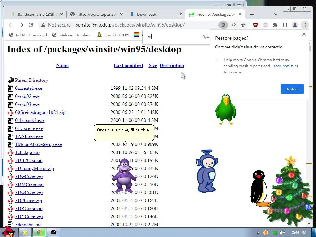Image resolution: width=316 pixels, height=237 pixels.
Task: Download 1AAllSea.exe
Action: pyautogui.click(x=29, y=136)
